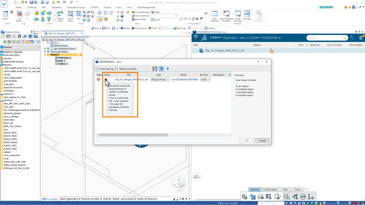Select Slip_On_Flanges row in ENOVIA list
Screen dimensions: 365x205
(278, 50)
